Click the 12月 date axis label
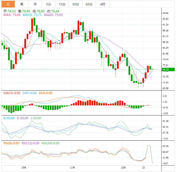Image resolution: width=177 pixels, height=172 pixels. (123, 168)
